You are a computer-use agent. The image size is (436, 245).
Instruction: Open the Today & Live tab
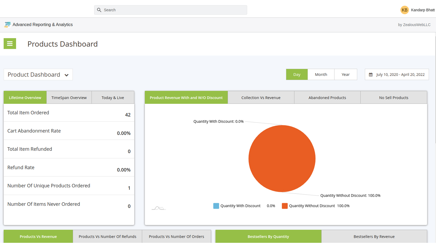[x=113, y=98]
